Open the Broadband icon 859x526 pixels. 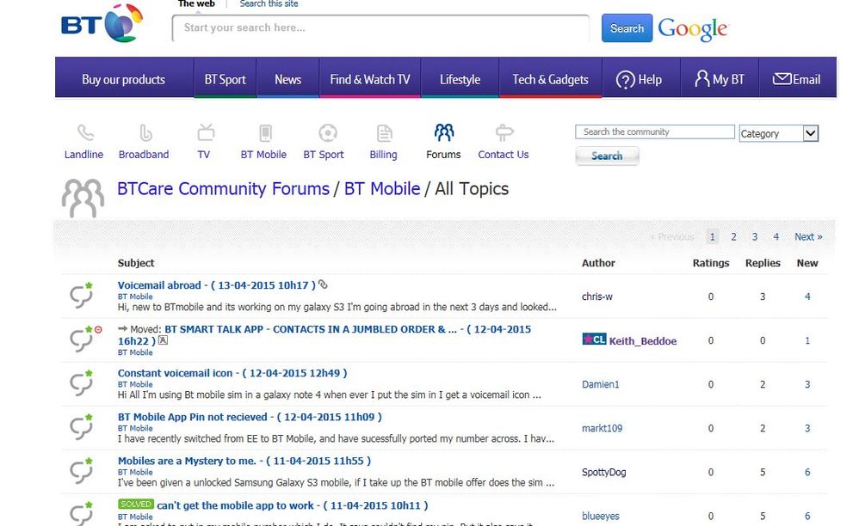[x=145, y=133]
